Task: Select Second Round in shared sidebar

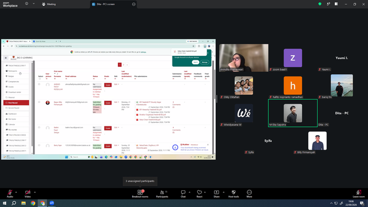Action: tap(16, 108)
